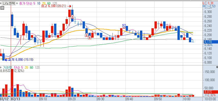This screenshot has height=101, width=218.
Task: Click the 10:00 time axis label
Action: click(187, 99)
